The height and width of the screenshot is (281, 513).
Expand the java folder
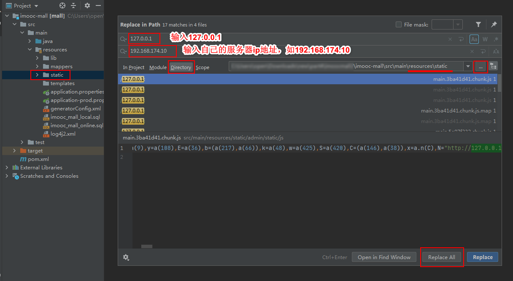[x=30, y=41]
